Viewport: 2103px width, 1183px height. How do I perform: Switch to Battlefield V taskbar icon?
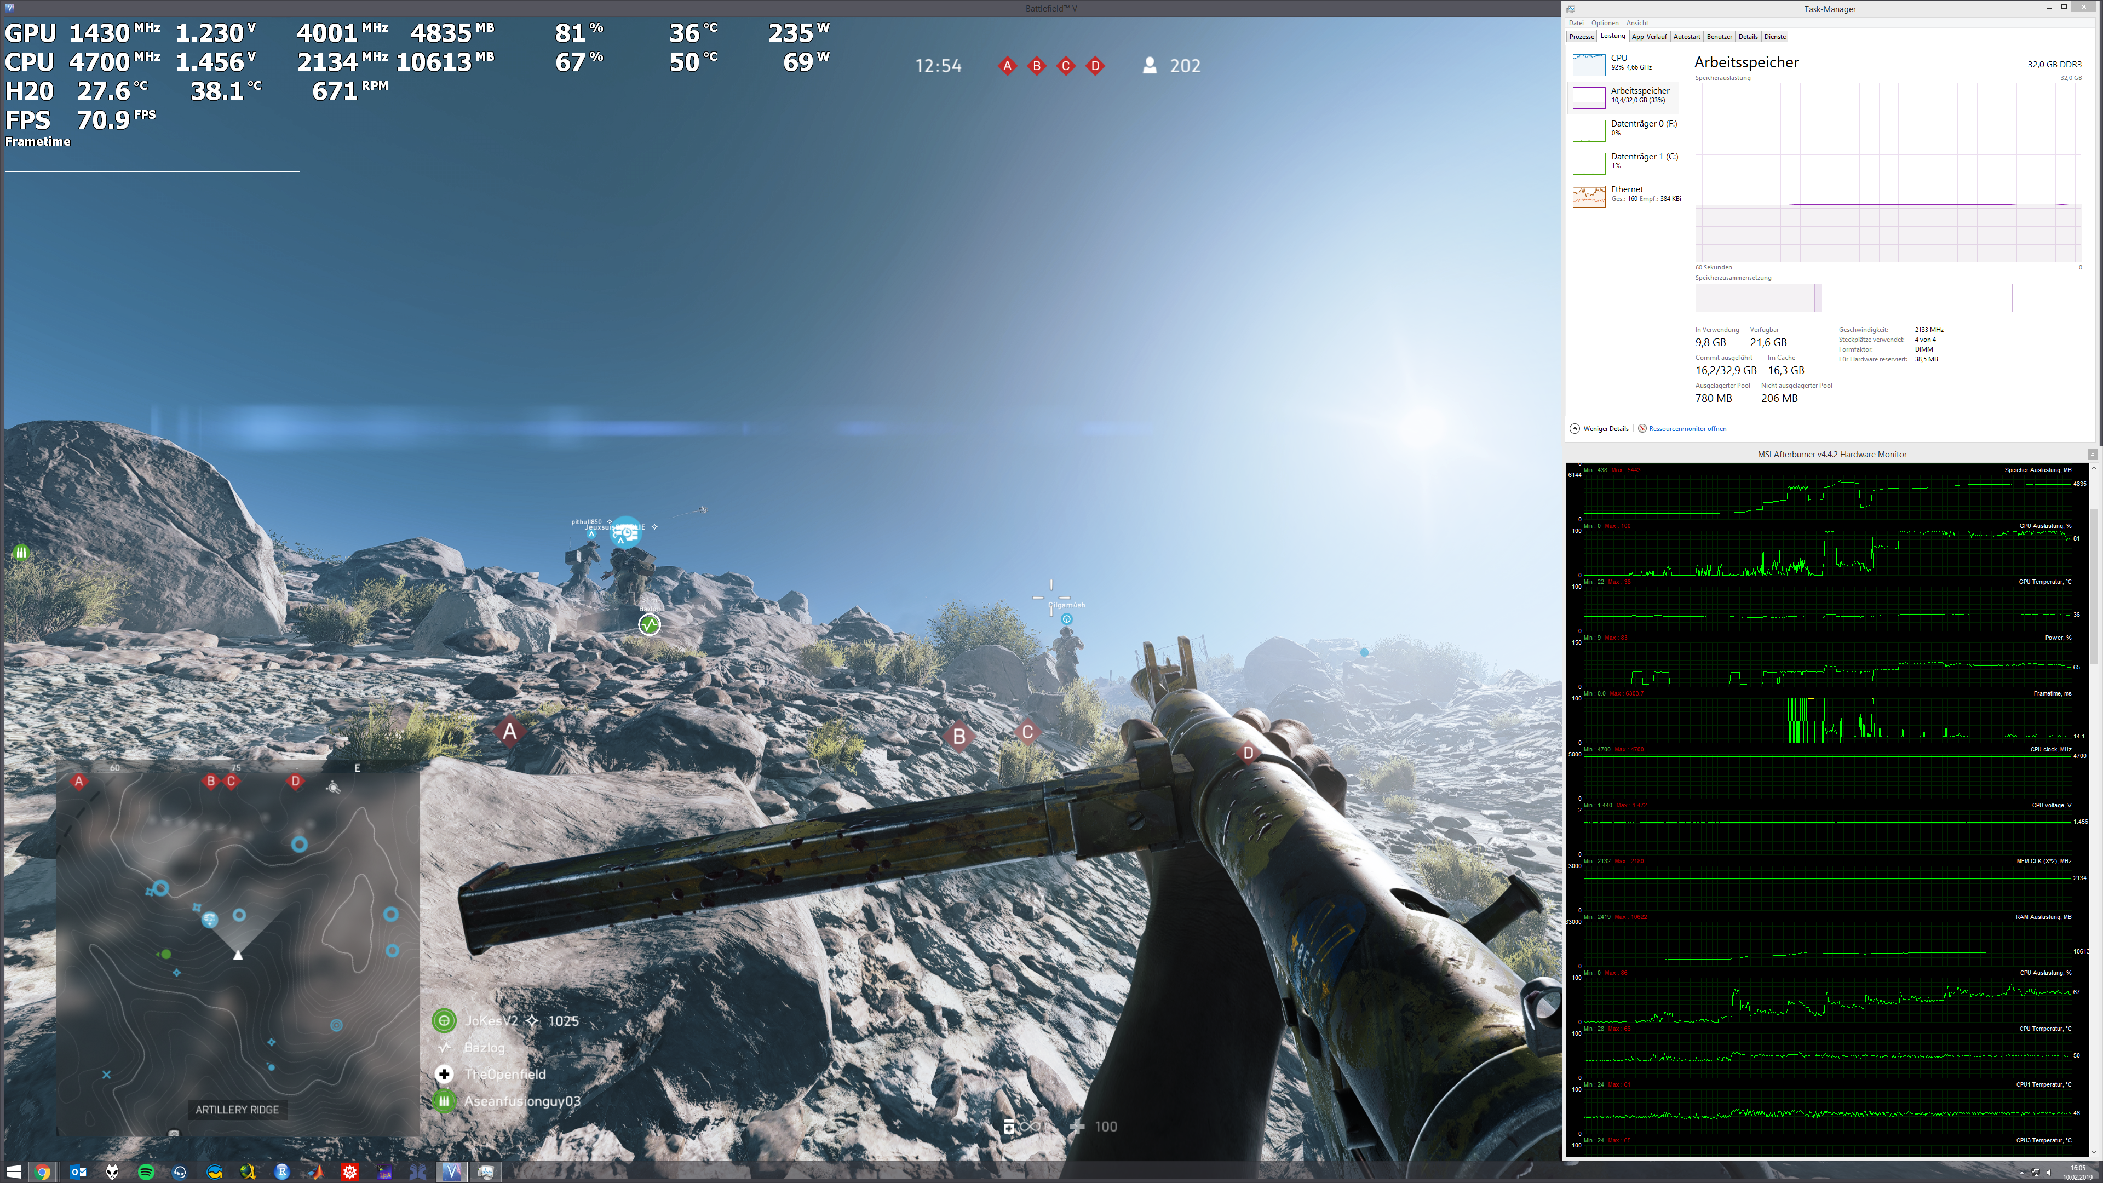pyautogui.click(x=451, y=1171)
